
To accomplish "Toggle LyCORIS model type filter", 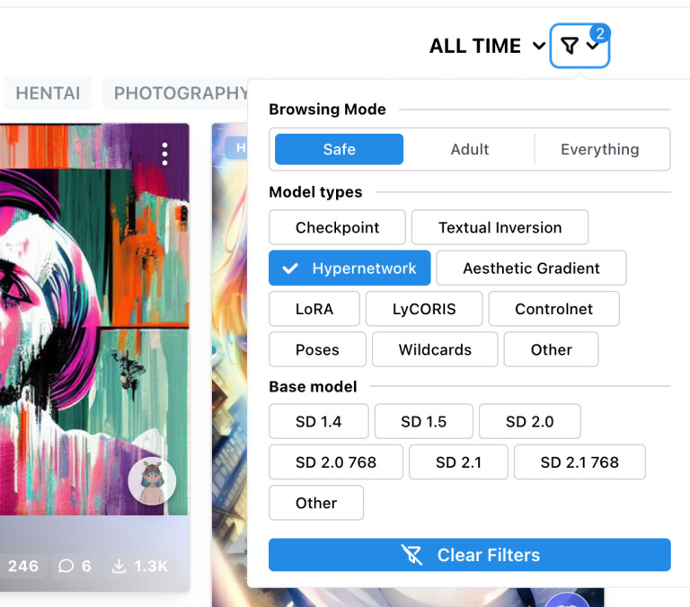I will tap(424, 309).
